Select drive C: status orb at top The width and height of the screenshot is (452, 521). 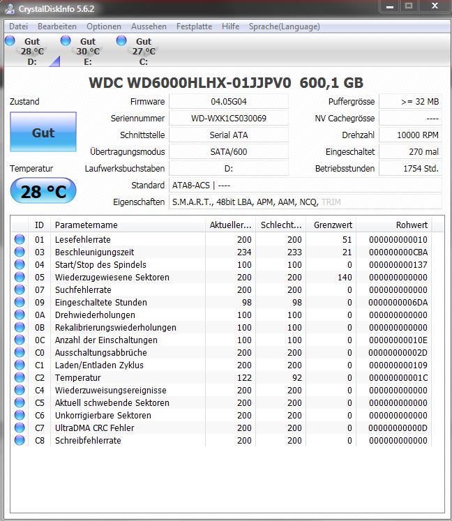click(x=121, y=40)
